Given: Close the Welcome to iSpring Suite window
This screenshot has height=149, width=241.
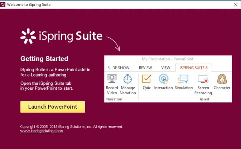Looking at the screenshot, I should point(236,5).
